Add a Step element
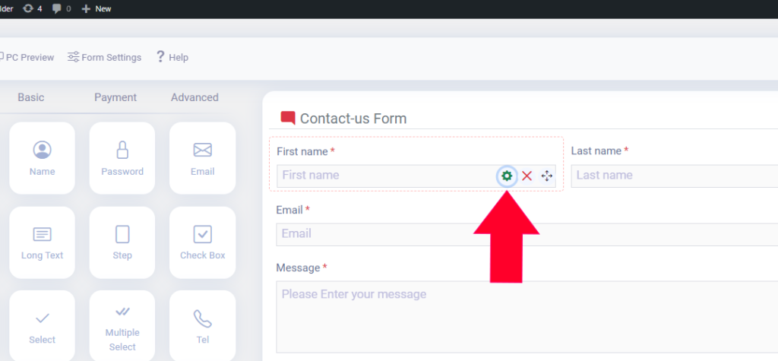778x361 pixels. pos(122,242)
